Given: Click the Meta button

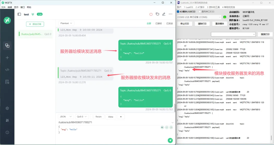Looking at the screenshot, I should tap(111, 117).
